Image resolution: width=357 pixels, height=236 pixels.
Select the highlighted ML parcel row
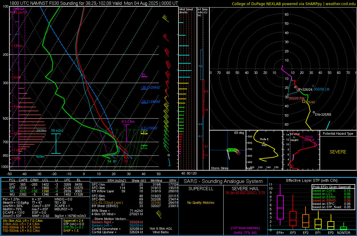tap(46, 191)
